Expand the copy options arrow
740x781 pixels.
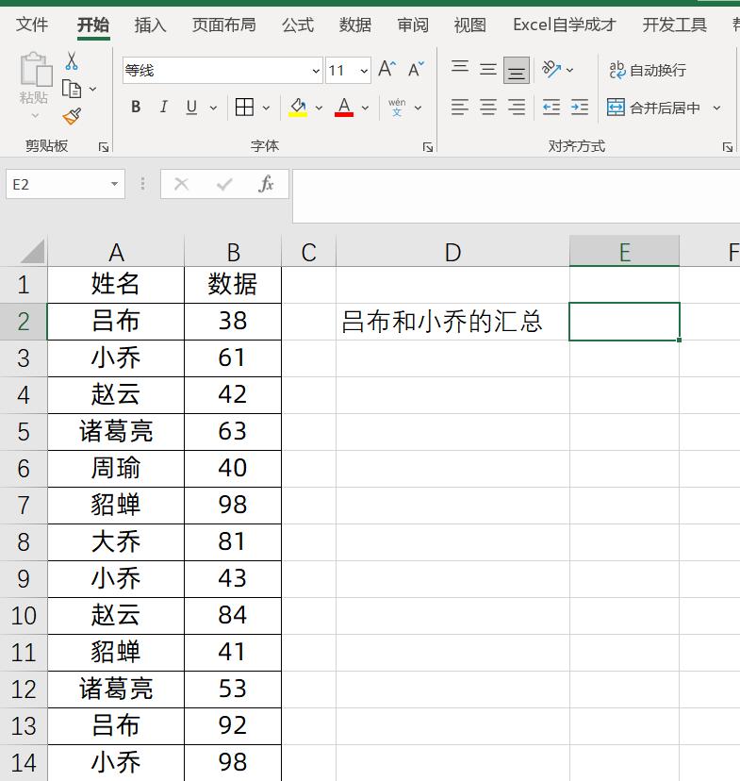click(93, 90)
